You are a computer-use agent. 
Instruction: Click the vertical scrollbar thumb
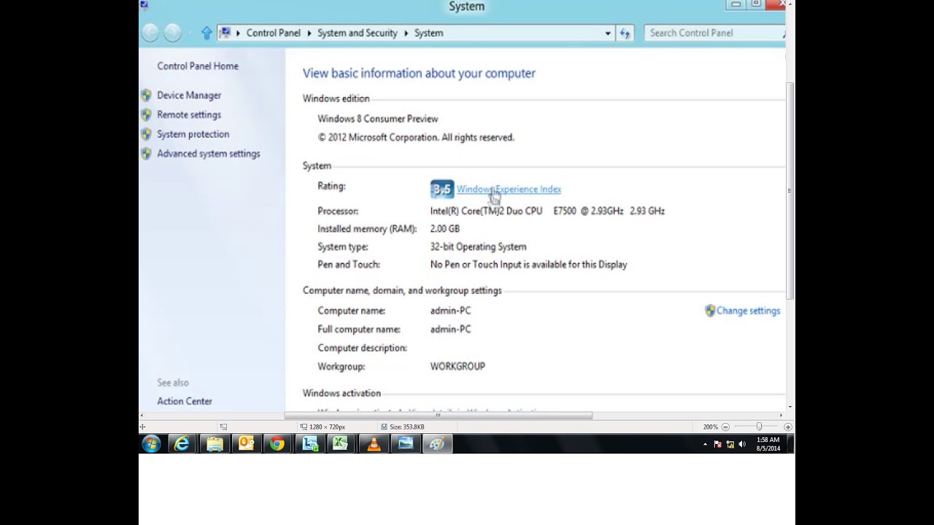[x=790, y=191]
